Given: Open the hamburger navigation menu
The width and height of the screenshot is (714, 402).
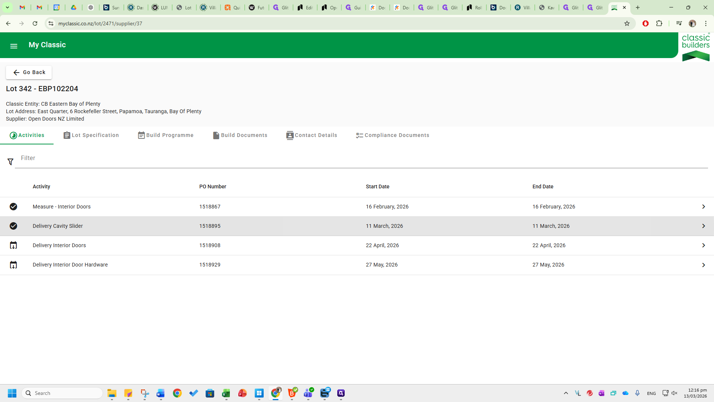Looking at the screenshot, I should pos(14,46).
